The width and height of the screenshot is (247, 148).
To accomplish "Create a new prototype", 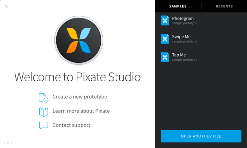I will (80, 97).
